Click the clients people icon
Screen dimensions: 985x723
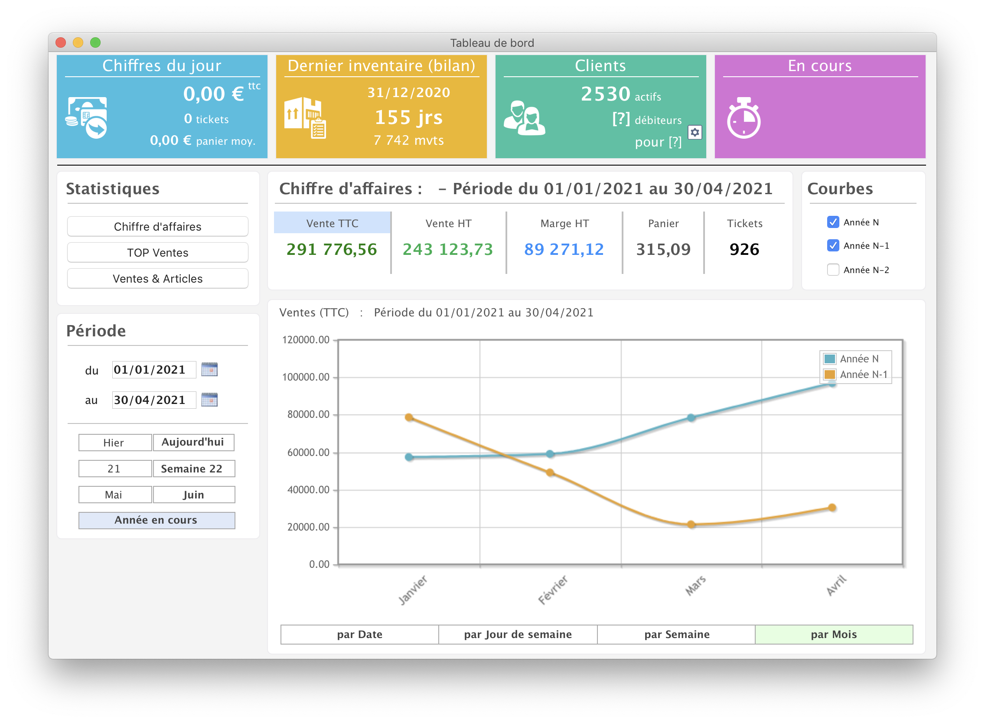(524, 118)
